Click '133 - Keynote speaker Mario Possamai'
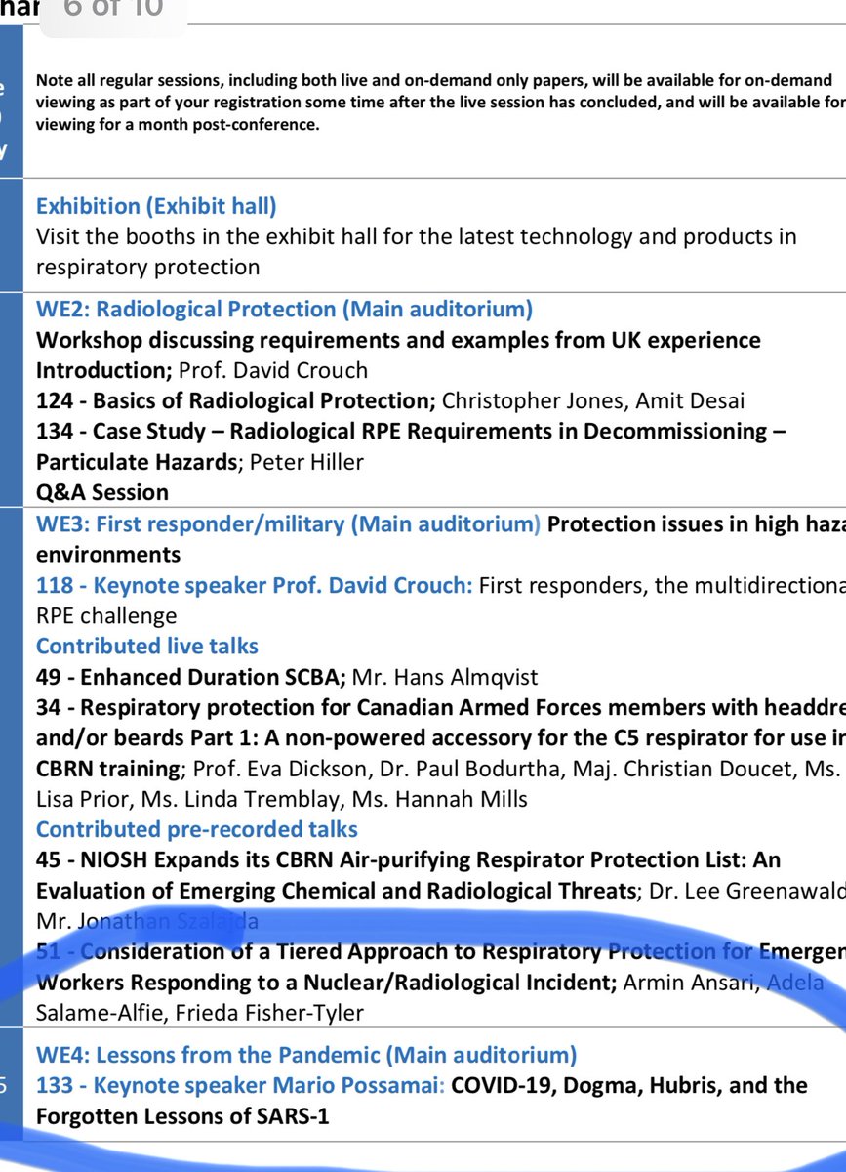Screen dimensions: 846x1172 point(242,1085)
